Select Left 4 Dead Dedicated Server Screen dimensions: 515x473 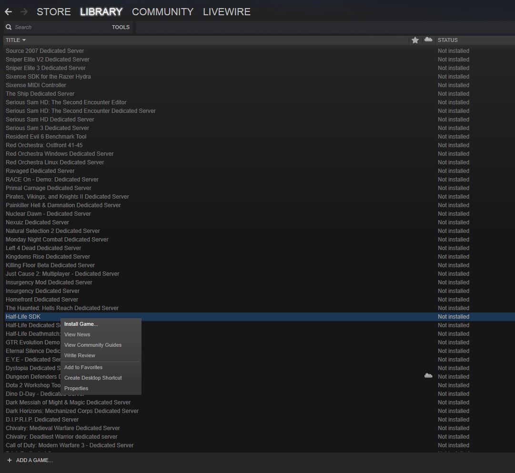259,248
